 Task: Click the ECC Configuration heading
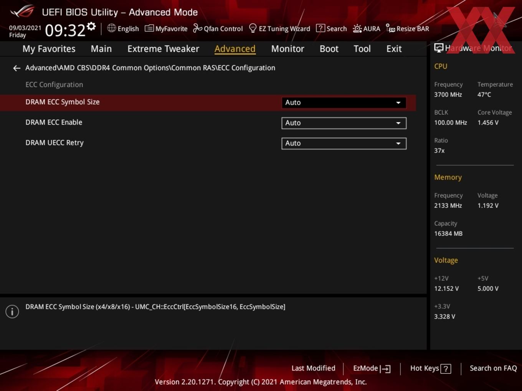(x=54, y=85)
